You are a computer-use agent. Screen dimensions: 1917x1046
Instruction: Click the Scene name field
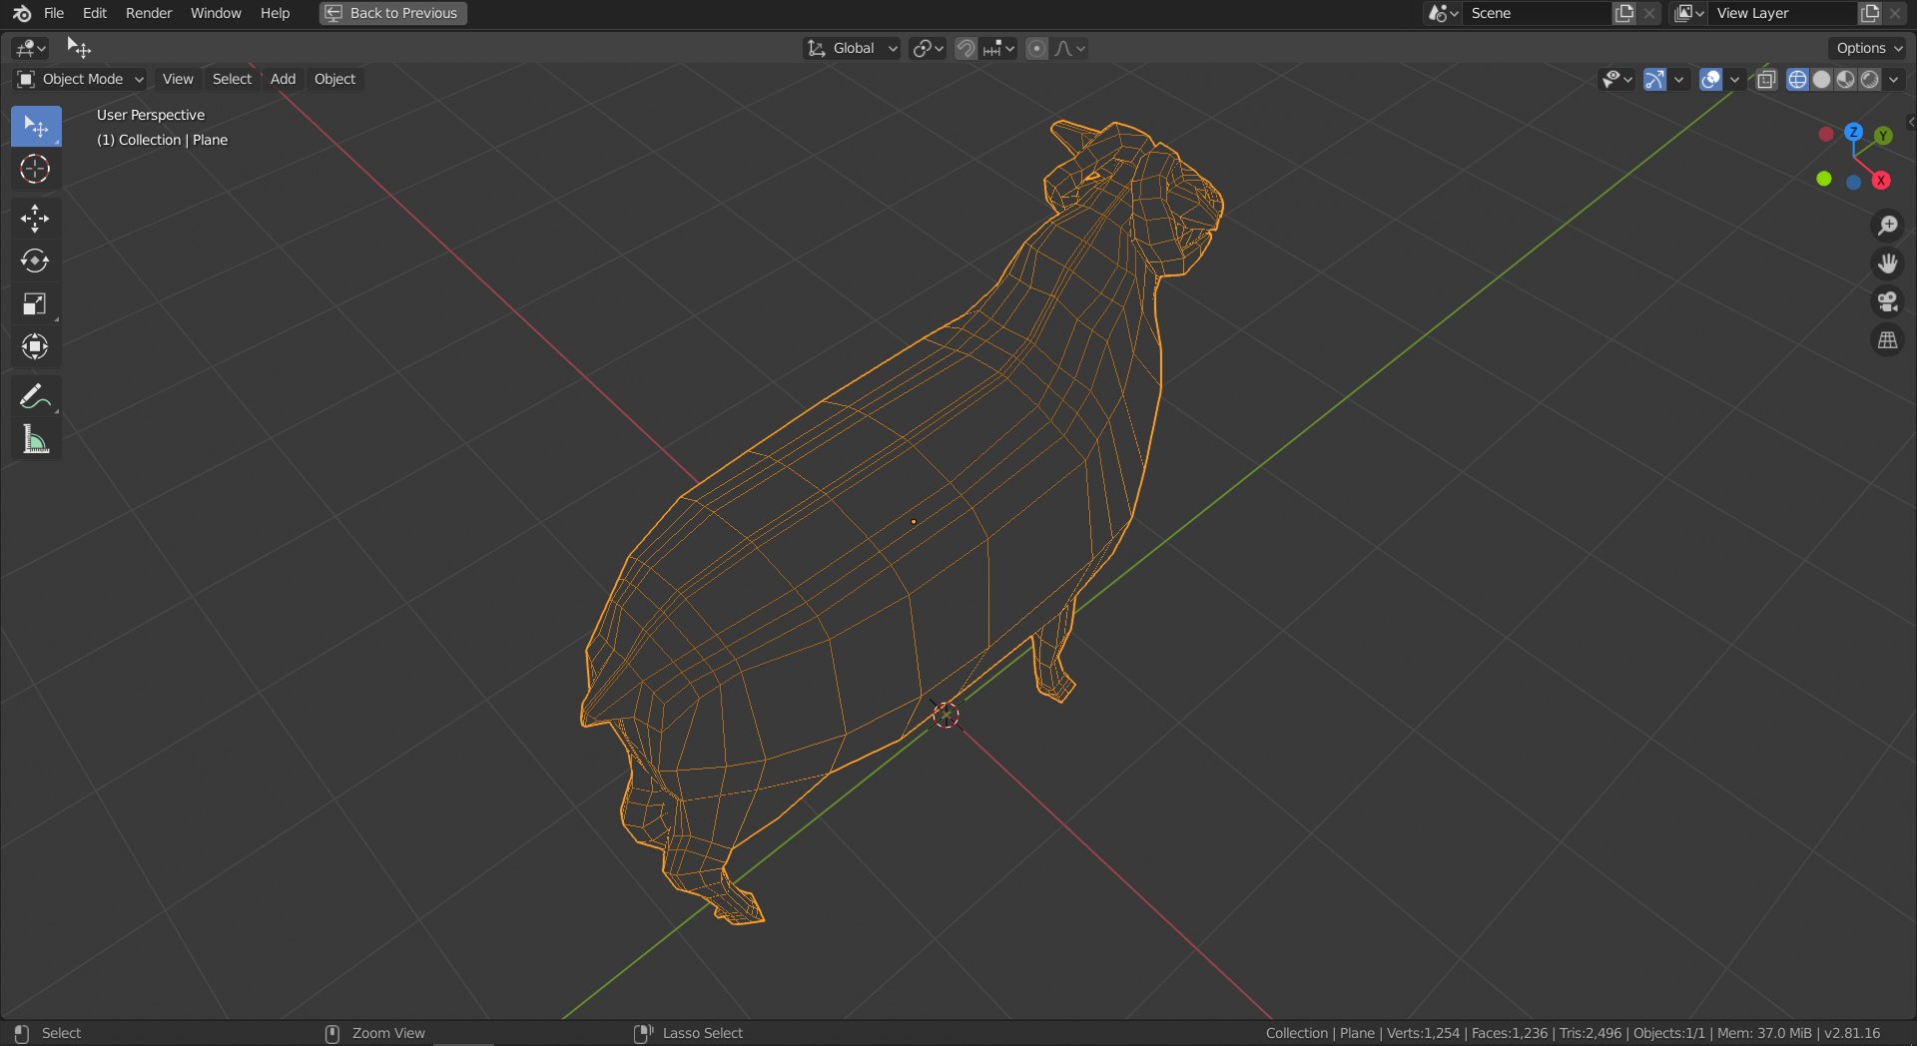coord(1538,13)
